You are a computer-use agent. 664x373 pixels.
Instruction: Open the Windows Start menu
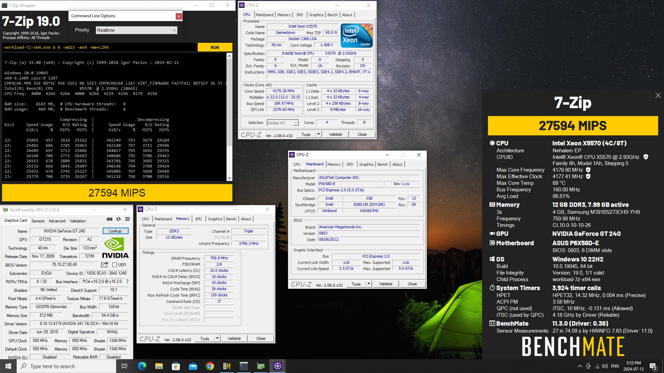tap(8, 366)
